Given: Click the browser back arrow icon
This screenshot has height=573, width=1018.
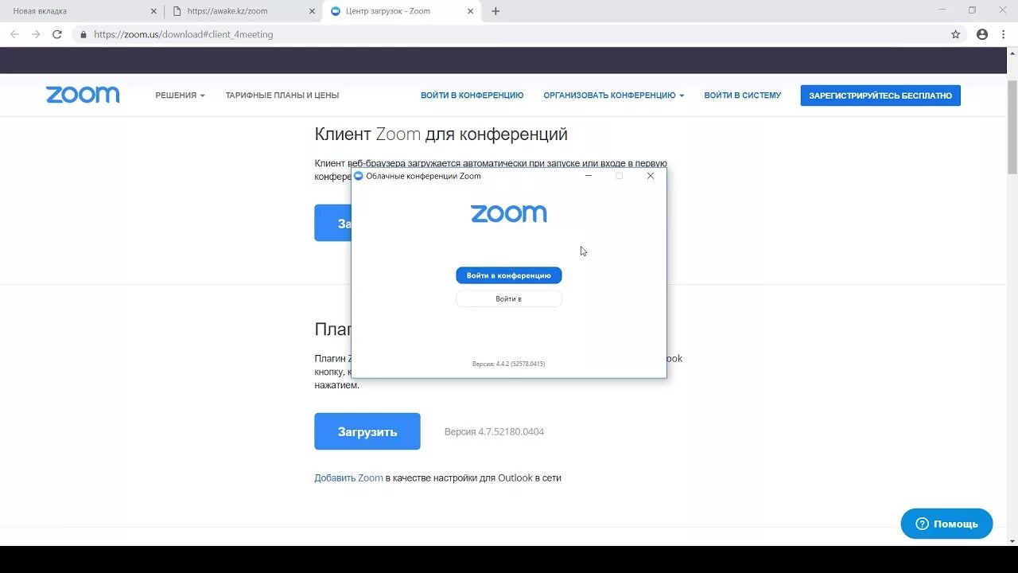Looking at the screenshot, I should pyautogui.click(x=14, y=34).
